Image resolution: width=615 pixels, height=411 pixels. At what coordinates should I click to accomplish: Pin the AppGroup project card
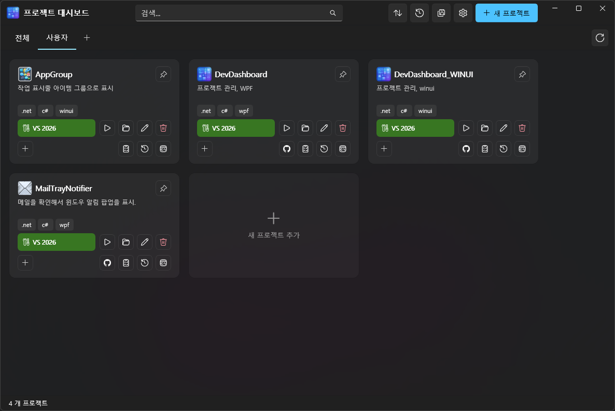[x=163, y=74]
